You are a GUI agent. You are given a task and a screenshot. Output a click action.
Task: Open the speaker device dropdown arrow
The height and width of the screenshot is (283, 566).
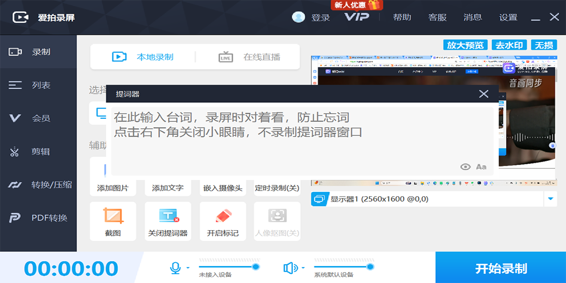click(x=303, y=268)
